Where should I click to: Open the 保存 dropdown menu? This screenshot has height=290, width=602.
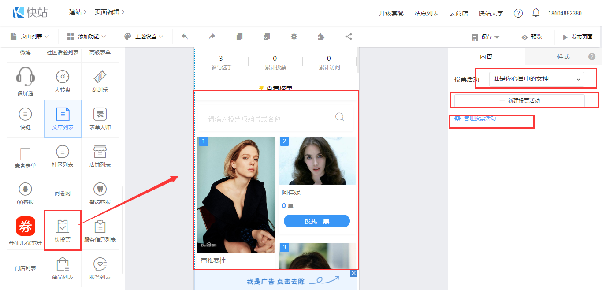point(486,37)
